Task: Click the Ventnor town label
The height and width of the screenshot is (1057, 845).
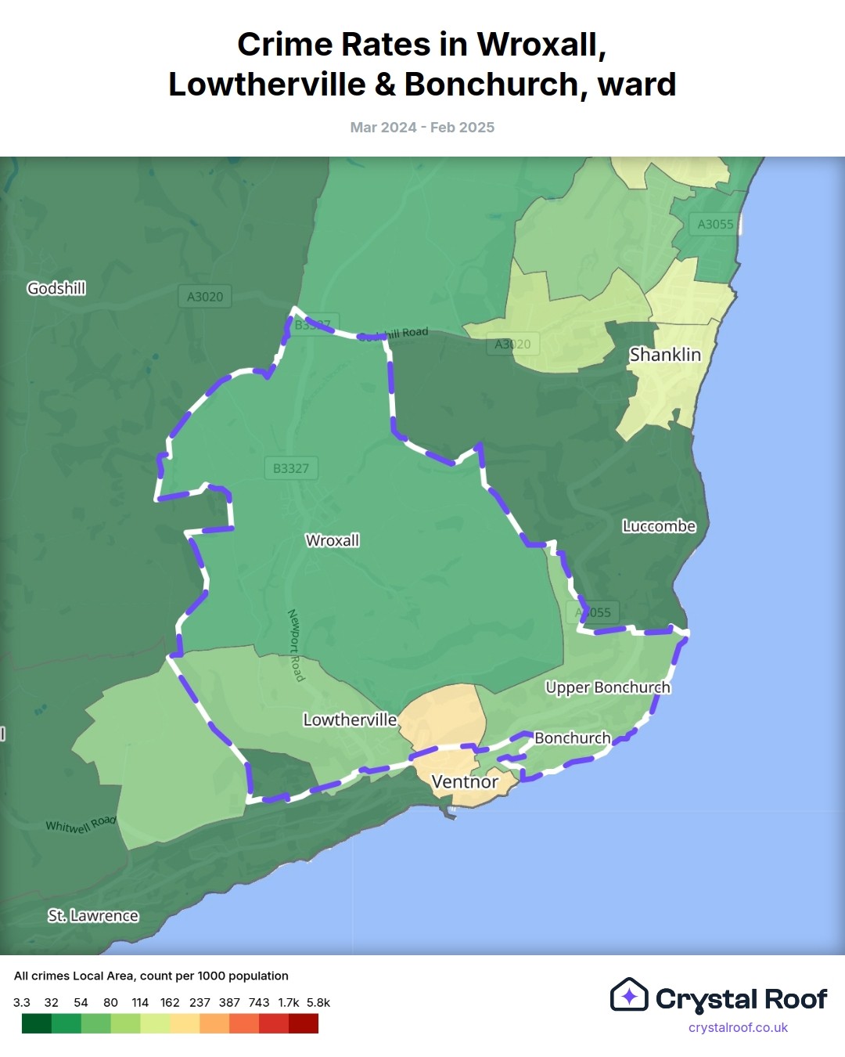Action: 465,781
